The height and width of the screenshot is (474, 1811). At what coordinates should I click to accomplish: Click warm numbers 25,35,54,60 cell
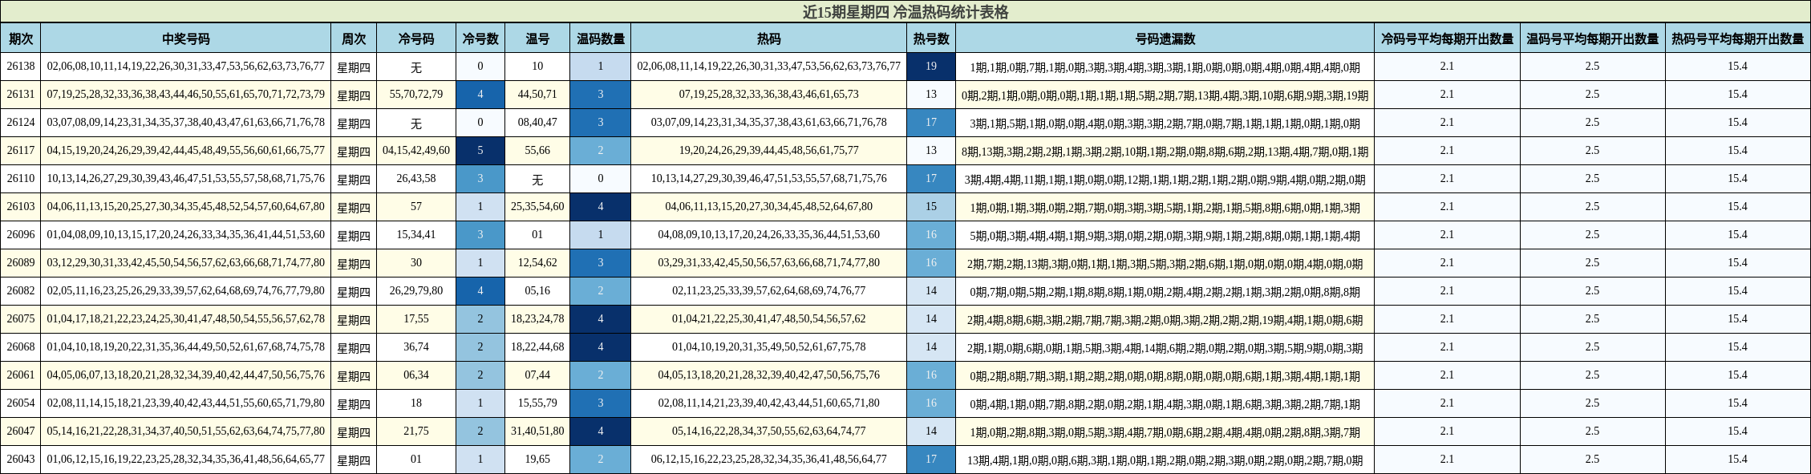pyautogui.click(x=537, y=207)
